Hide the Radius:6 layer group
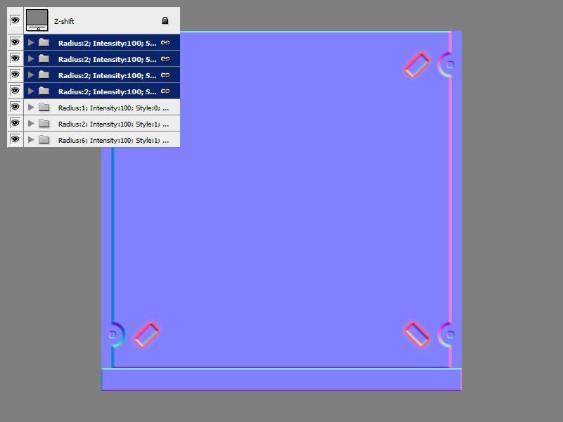This screenshot has height=422, width=563. pyautogui.click(x=15, y=139)
